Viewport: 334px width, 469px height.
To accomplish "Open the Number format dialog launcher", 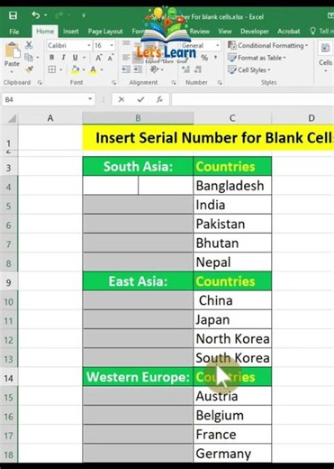I will click(x=220, y=82).
